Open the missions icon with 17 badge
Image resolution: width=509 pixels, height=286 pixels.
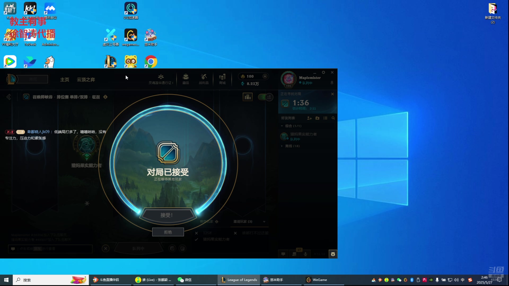pyautogui.click(x=294, y=254)
